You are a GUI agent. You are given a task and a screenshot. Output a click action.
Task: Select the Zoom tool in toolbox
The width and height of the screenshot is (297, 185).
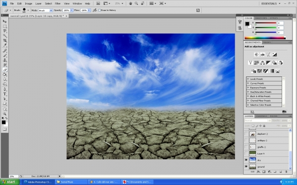tap(4, 114)
